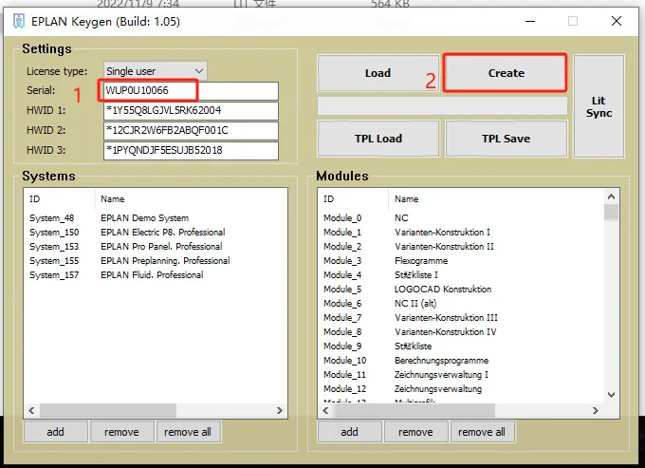
Task: Click the Systems horizontal scroll left arrow
Action: coord(31,410)
